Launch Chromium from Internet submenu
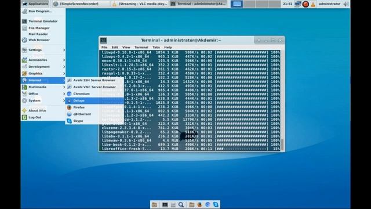Viewport: 371px width, 209px height. pyautogui.click(x=94, y=94)
